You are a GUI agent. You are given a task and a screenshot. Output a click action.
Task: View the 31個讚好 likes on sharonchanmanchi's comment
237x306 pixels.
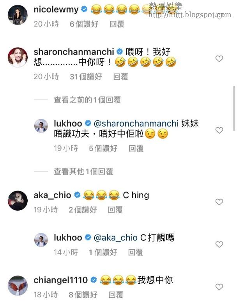[x=86, y=77]
